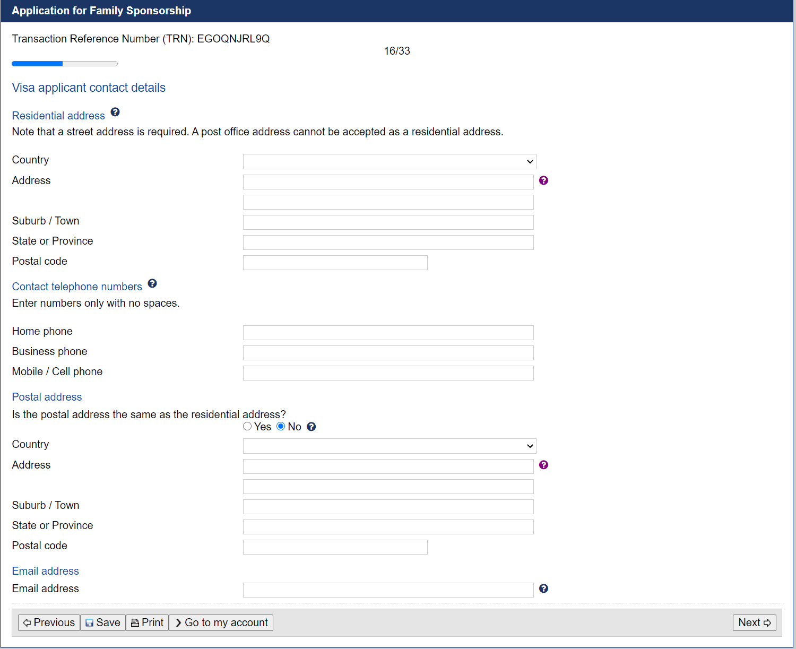Click the 16/33 page counter
The image size is (796, 649).
pos(397,51)
